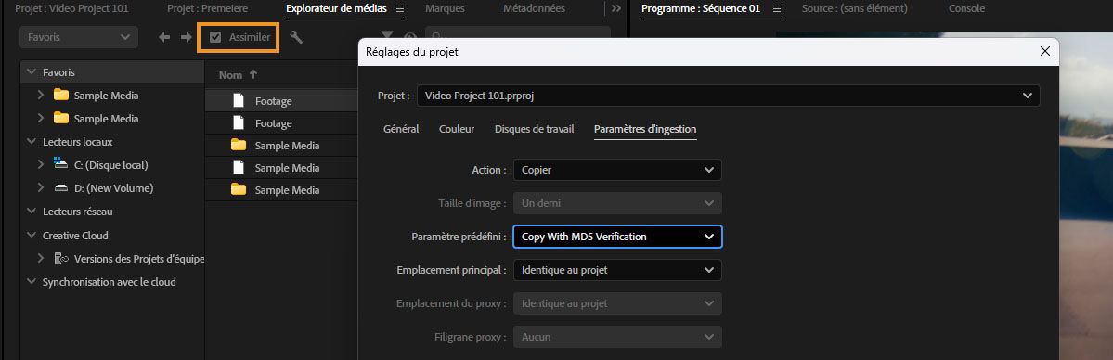Open Explorateur de médias panel menu icon

400,8
